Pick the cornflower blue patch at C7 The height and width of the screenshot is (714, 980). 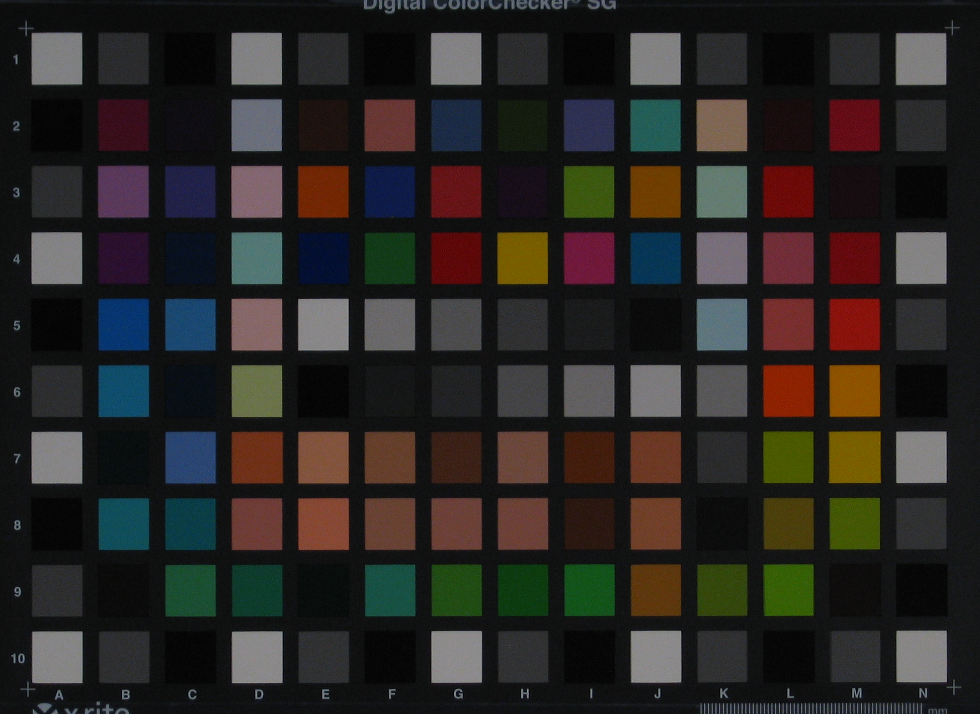(x=190, y=458)
